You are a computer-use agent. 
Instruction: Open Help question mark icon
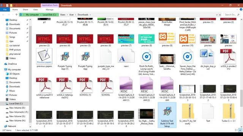point(241,9)
